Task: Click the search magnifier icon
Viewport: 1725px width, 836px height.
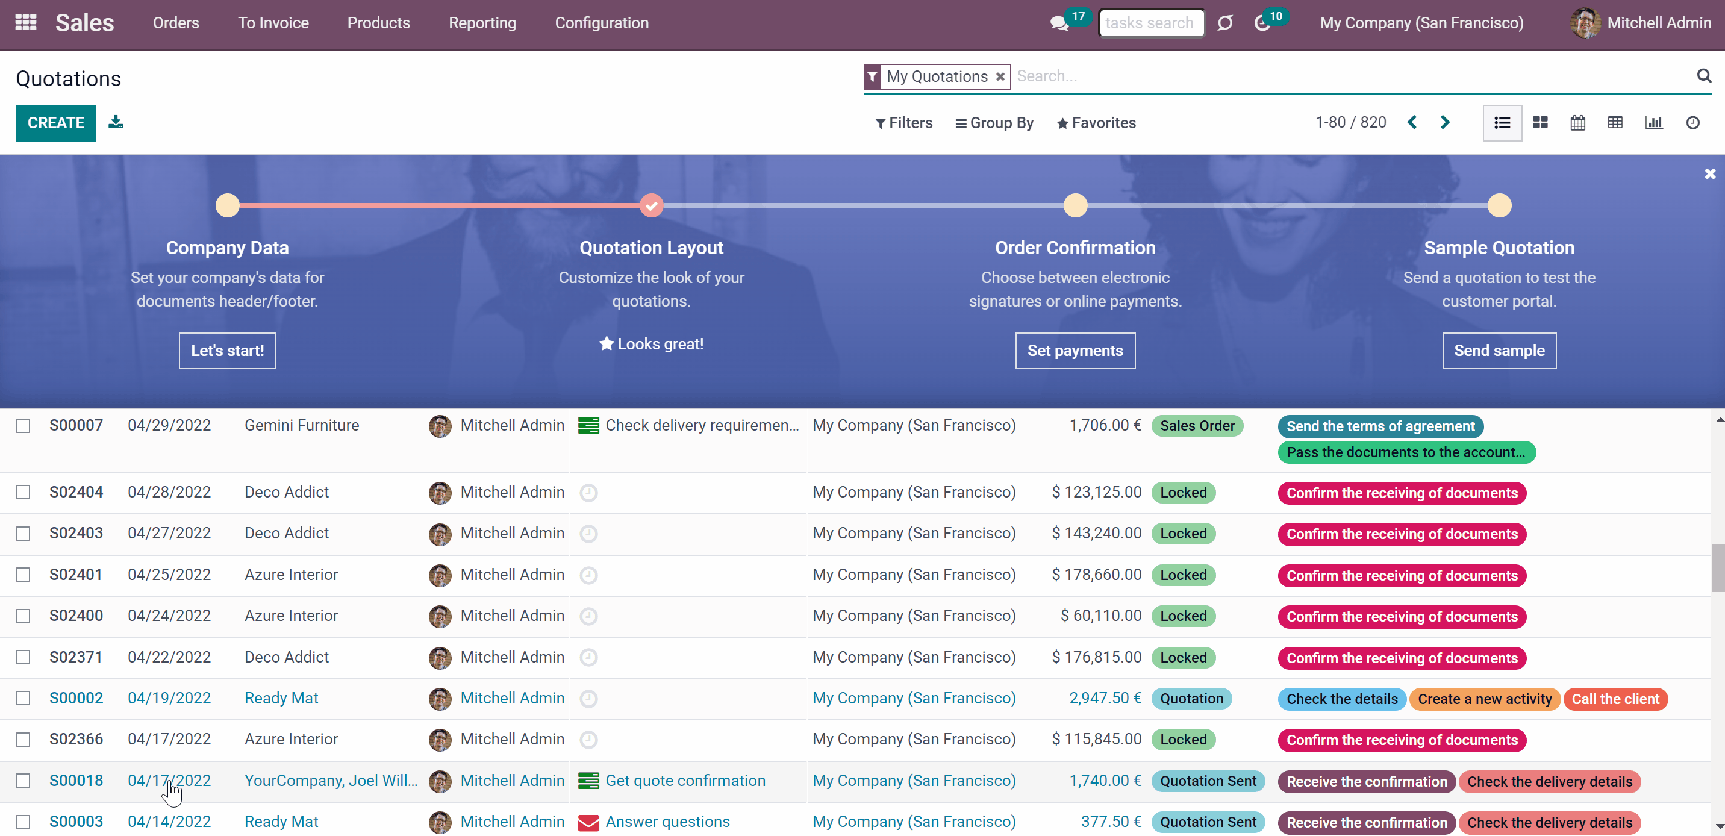Action: (1703, 76)
